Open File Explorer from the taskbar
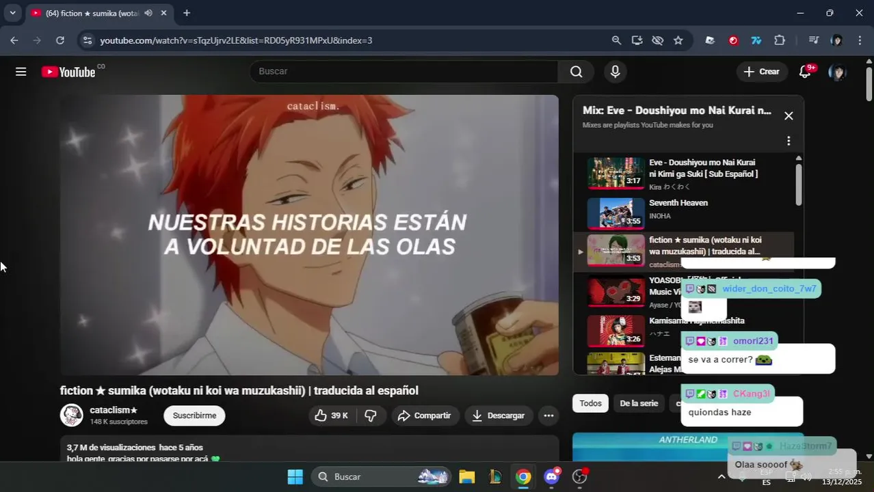 tap(467, 477)
